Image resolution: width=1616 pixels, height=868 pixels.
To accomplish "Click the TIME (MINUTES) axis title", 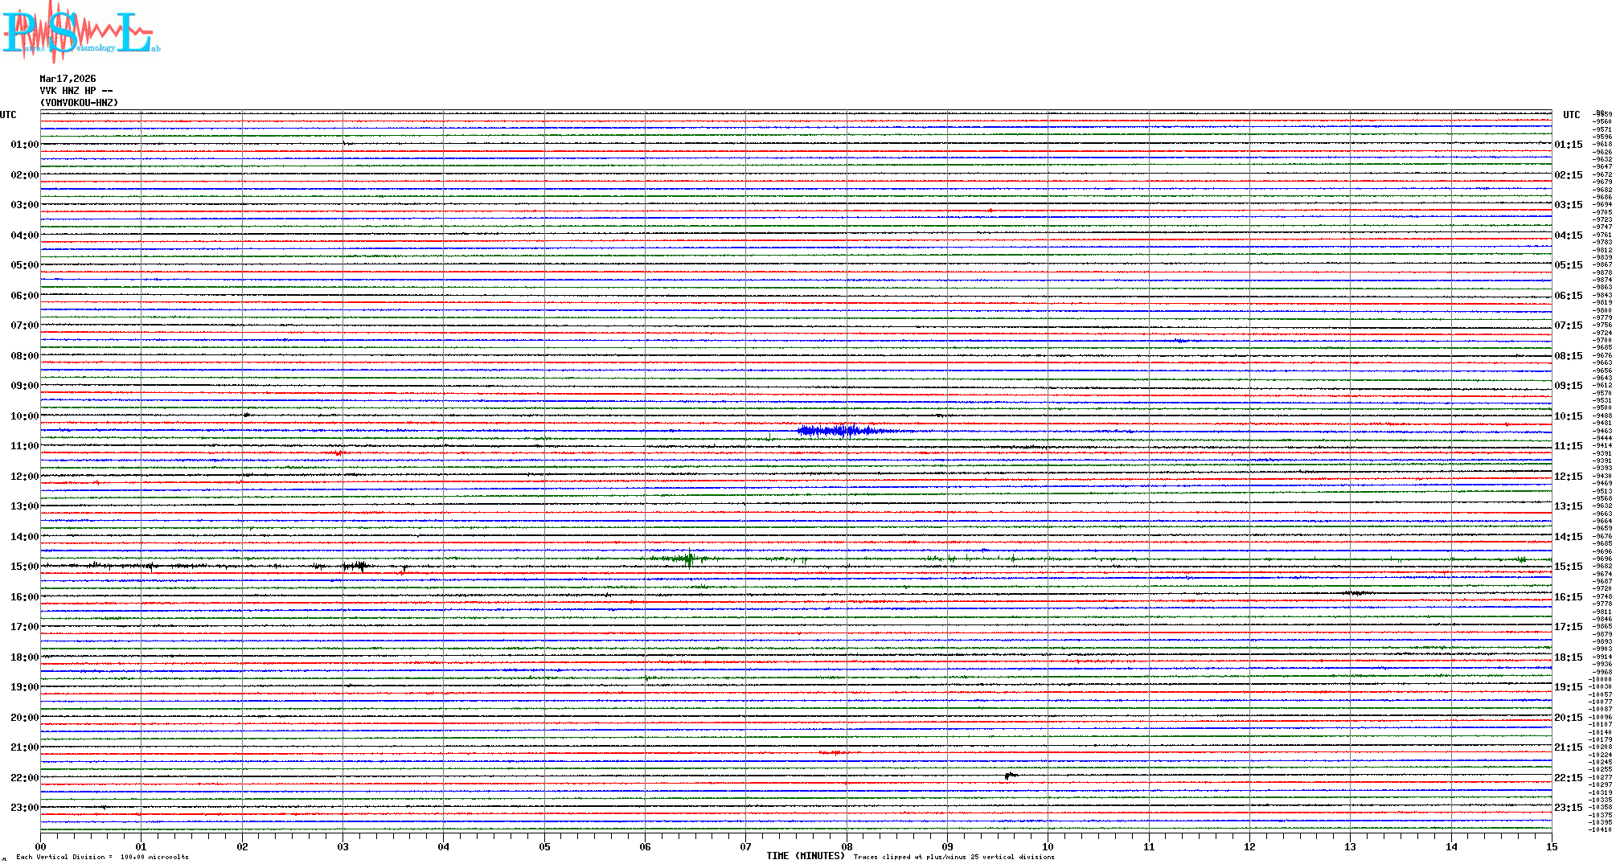I will point(805,856).
